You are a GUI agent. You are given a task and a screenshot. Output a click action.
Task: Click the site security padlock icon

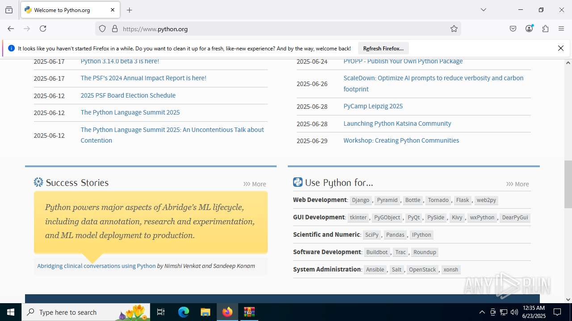pos(115,29)
